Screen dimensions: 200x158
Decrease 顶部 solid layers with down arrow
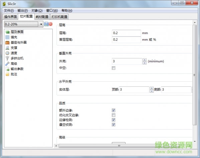coord(152,91)
